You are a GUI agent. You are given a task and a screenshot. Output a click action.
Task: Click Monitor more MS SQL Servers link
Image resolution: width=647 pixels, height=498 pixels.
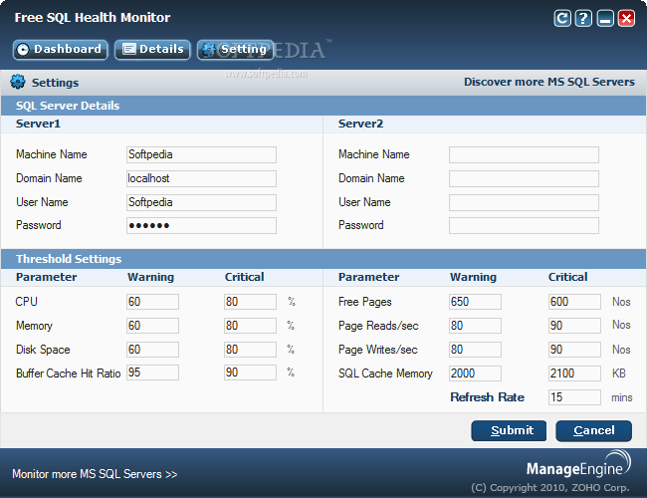[95, 474]
